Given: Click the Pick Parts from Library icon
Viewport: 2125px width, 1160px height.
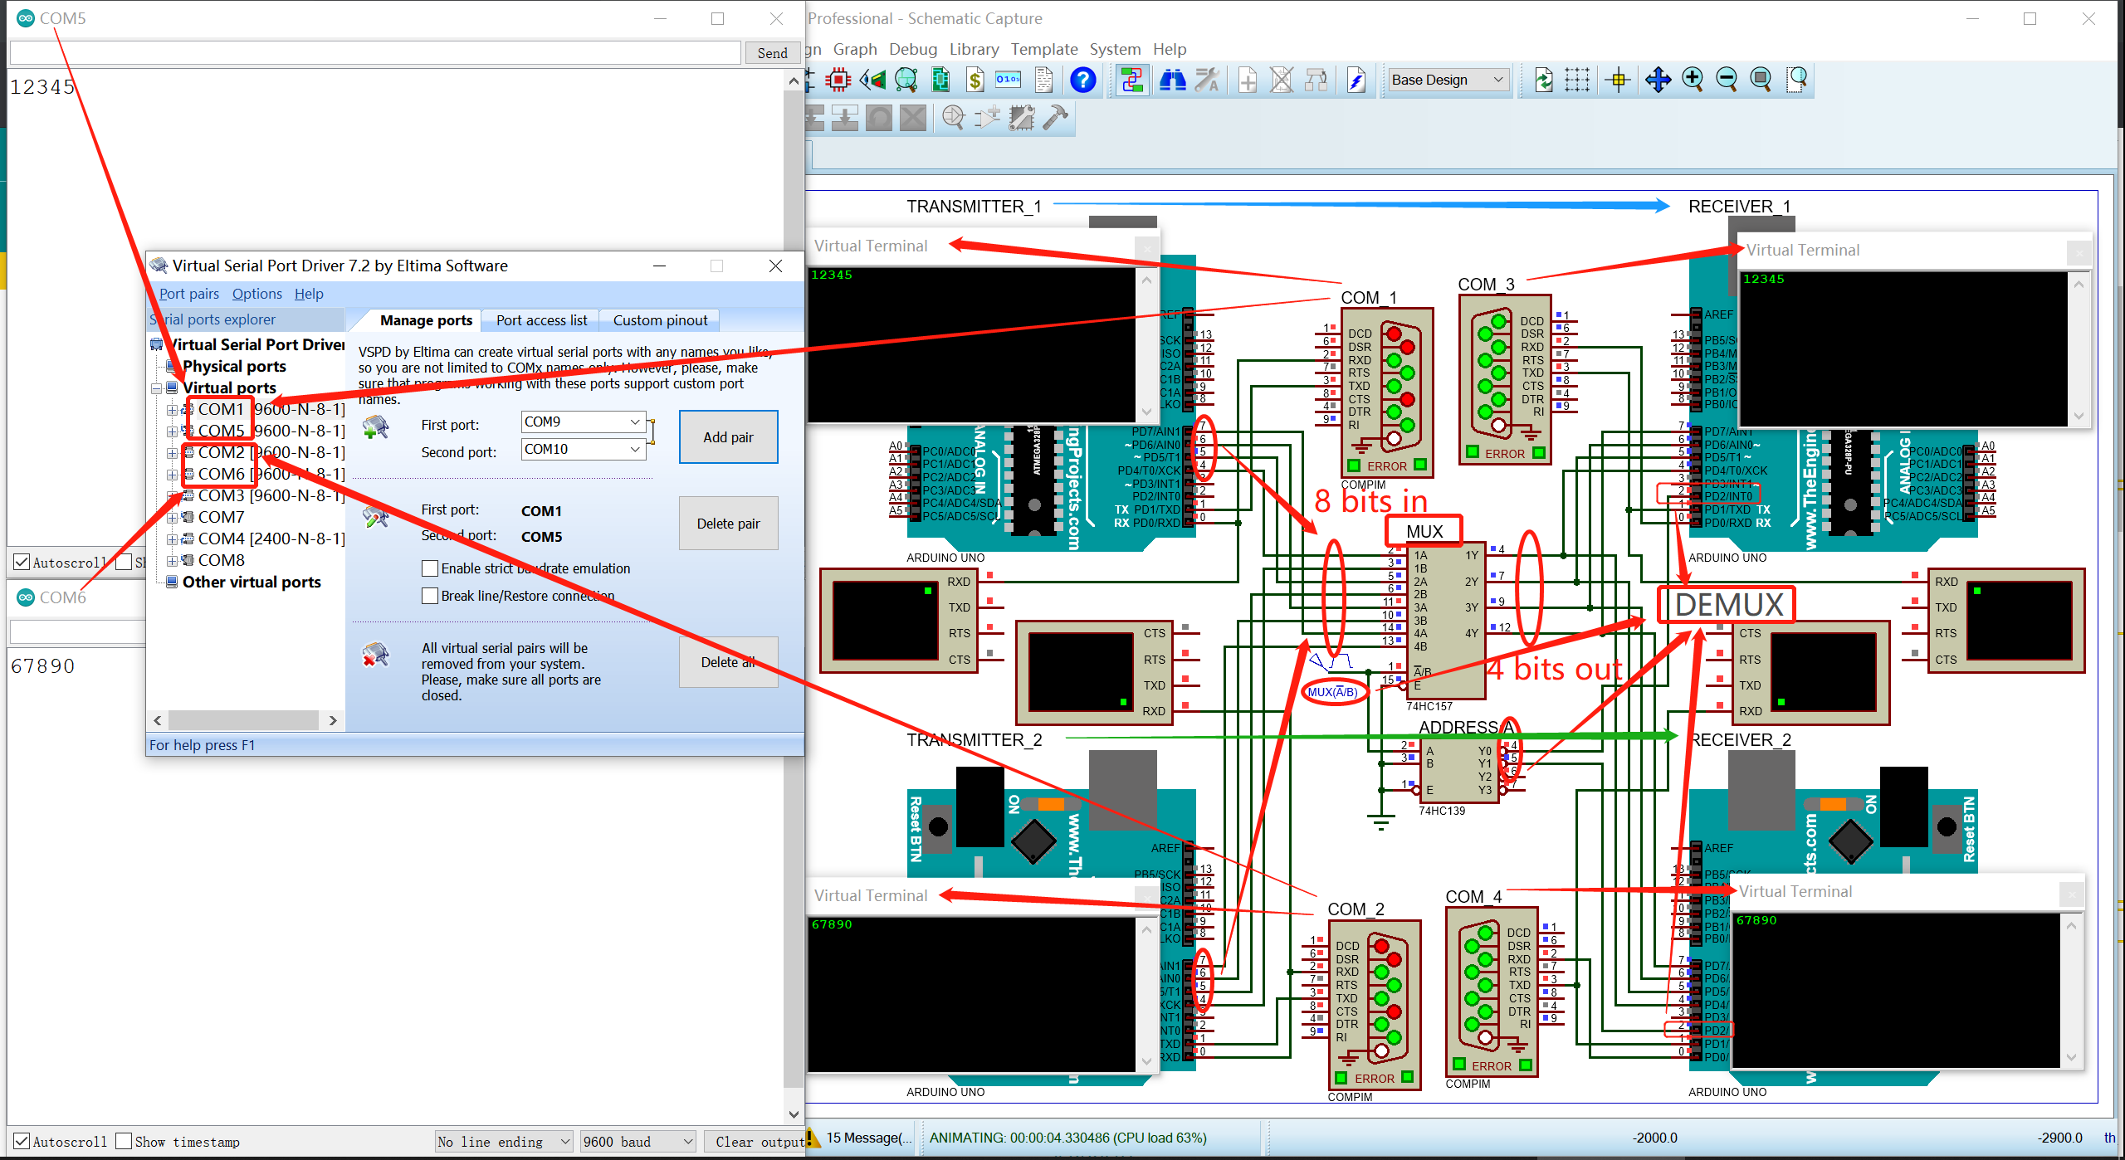Looking at the screenshot, I should (953, 118).
